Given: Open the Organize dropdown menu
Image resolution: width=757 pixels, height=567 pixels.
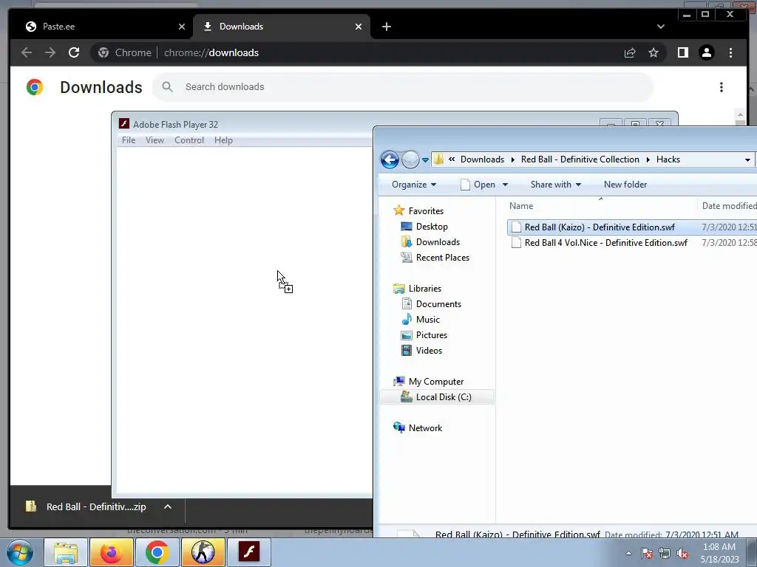Looking at the screenshot, I should pos(414,184).
